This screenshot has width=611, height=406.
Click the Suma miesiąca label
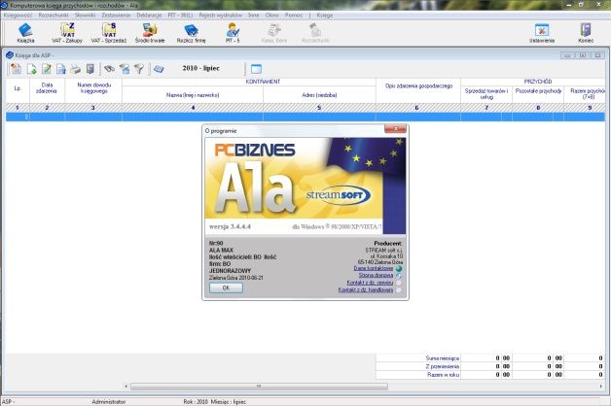tap(443, 358)
